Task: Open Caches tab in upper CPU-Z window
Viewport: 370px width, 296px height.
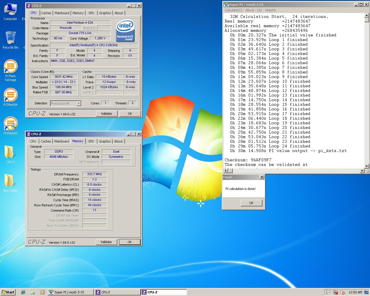Action: [46, 13]
